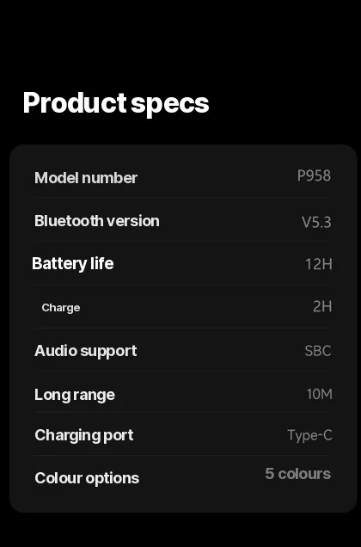Select the Colour options label
The height and width of the screenshot is (547, 361).
click(x=87, y=478)
